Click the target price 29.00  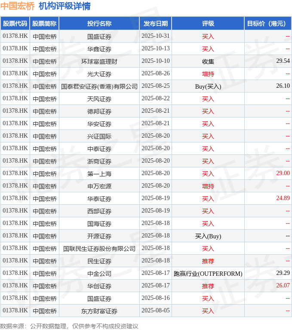click(x=283, y=173)
